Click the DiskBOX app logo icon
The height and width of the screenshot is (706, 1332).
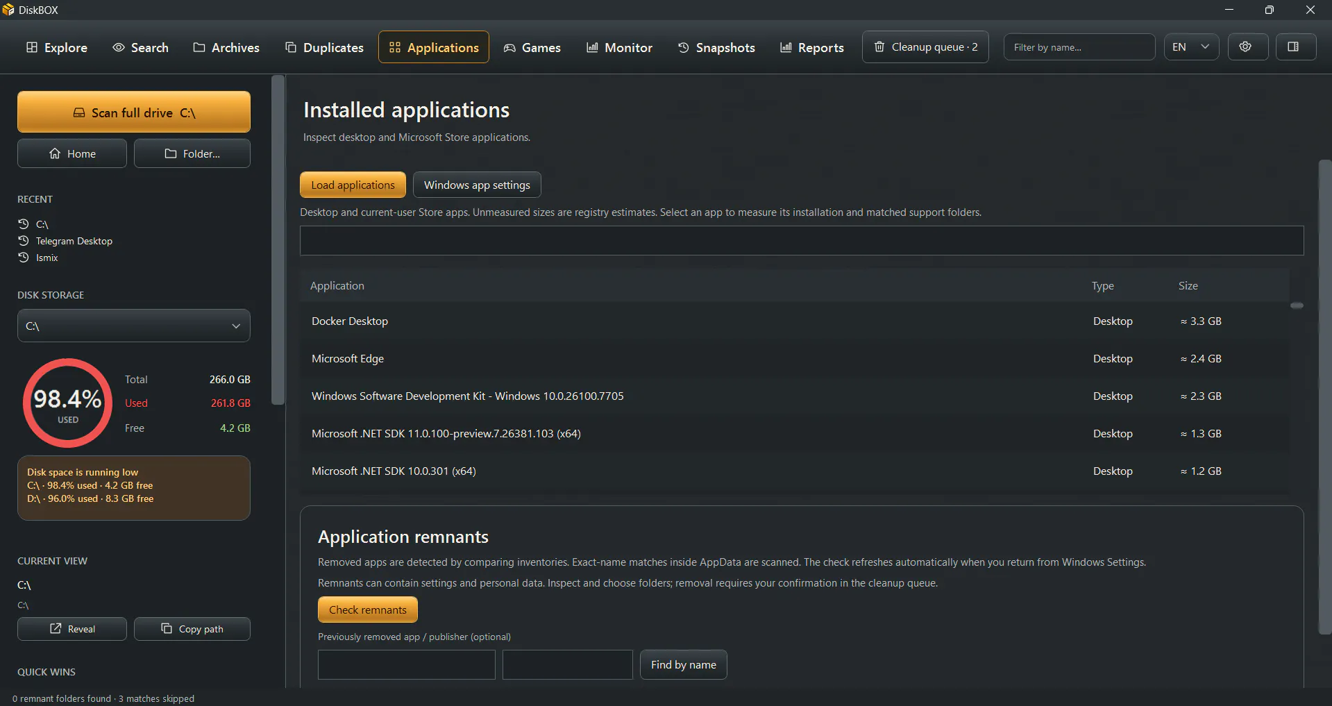tap(8, 10)
